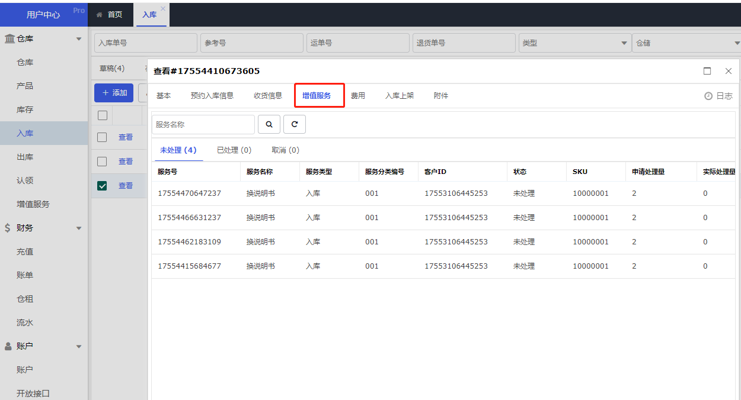
Task: Switch to the 基本 tab
Action: pos(164,96)
